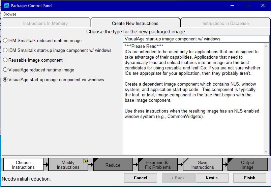Screen dimensions: 271x187
Task: Go to the Choose Instructions step
Action: pyautogui.click(x=23, y=165)
